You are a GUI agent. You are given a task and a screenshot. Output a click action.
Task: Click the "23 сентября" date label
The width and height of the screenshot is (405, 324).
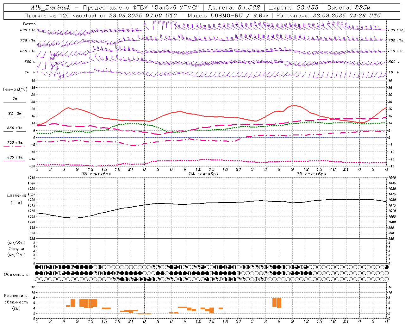(x=96, y=174)
